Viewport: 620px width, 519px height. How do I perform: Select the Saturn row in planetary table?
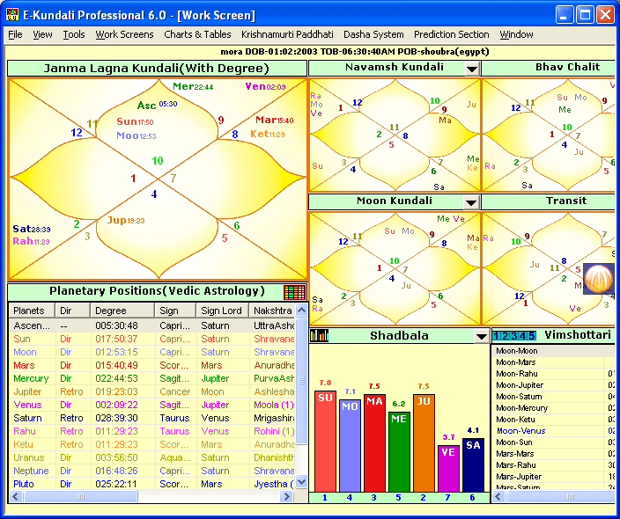coord(151,418)
